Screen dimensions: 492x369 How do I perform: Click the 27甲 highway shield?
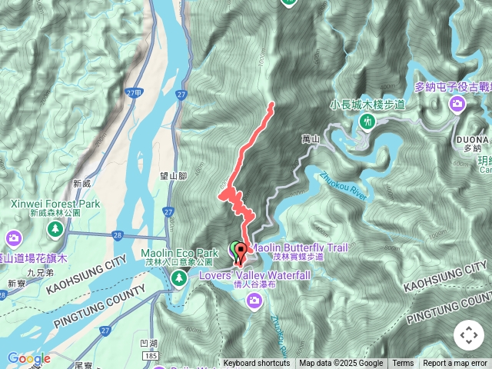[x=135, y=93]
